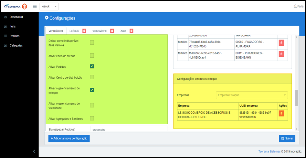Screen dimensions: 306x158
Task: Click Adicionar nova configuração button
Action: click(69, 138)
